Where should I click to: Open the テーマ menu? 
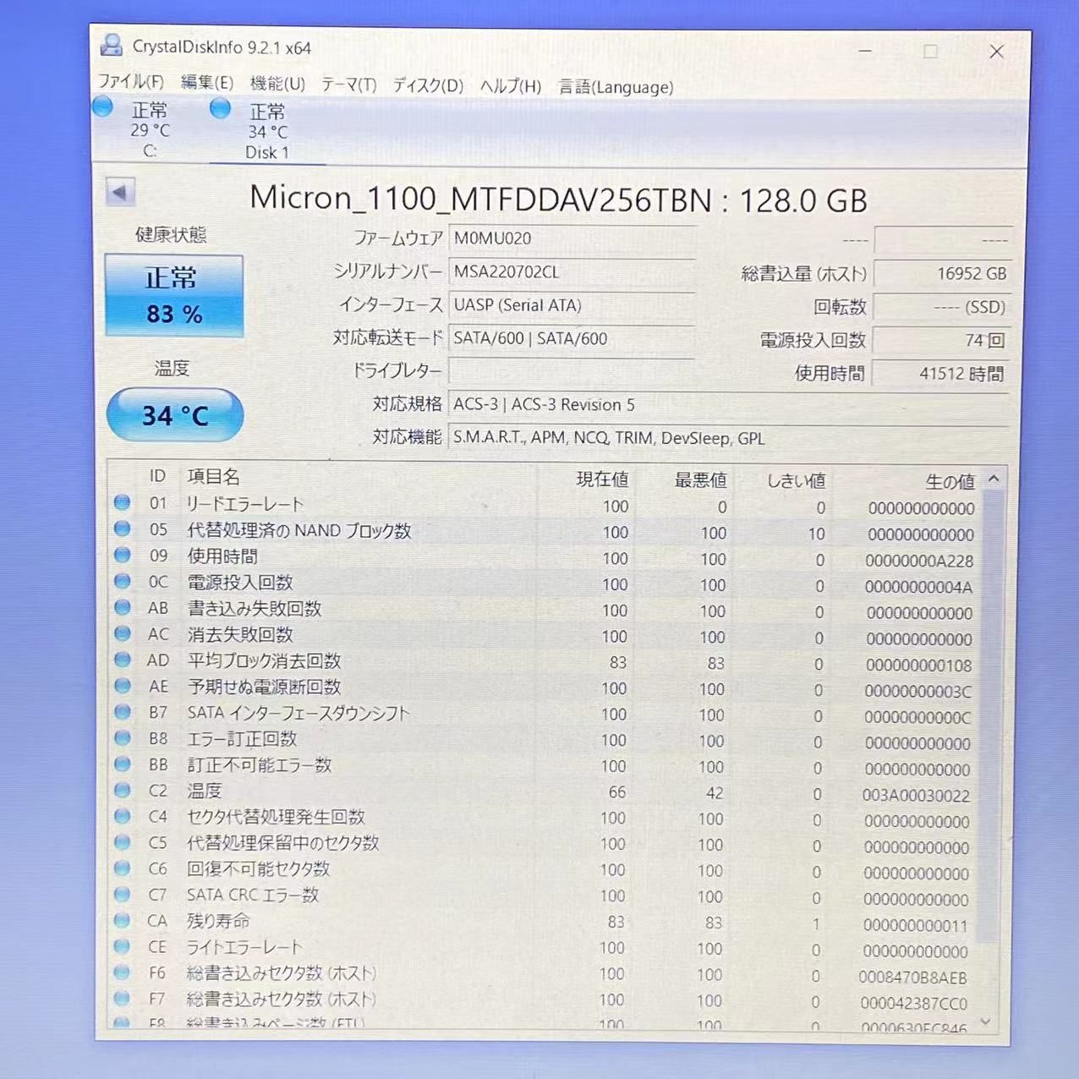coord(348,85)
